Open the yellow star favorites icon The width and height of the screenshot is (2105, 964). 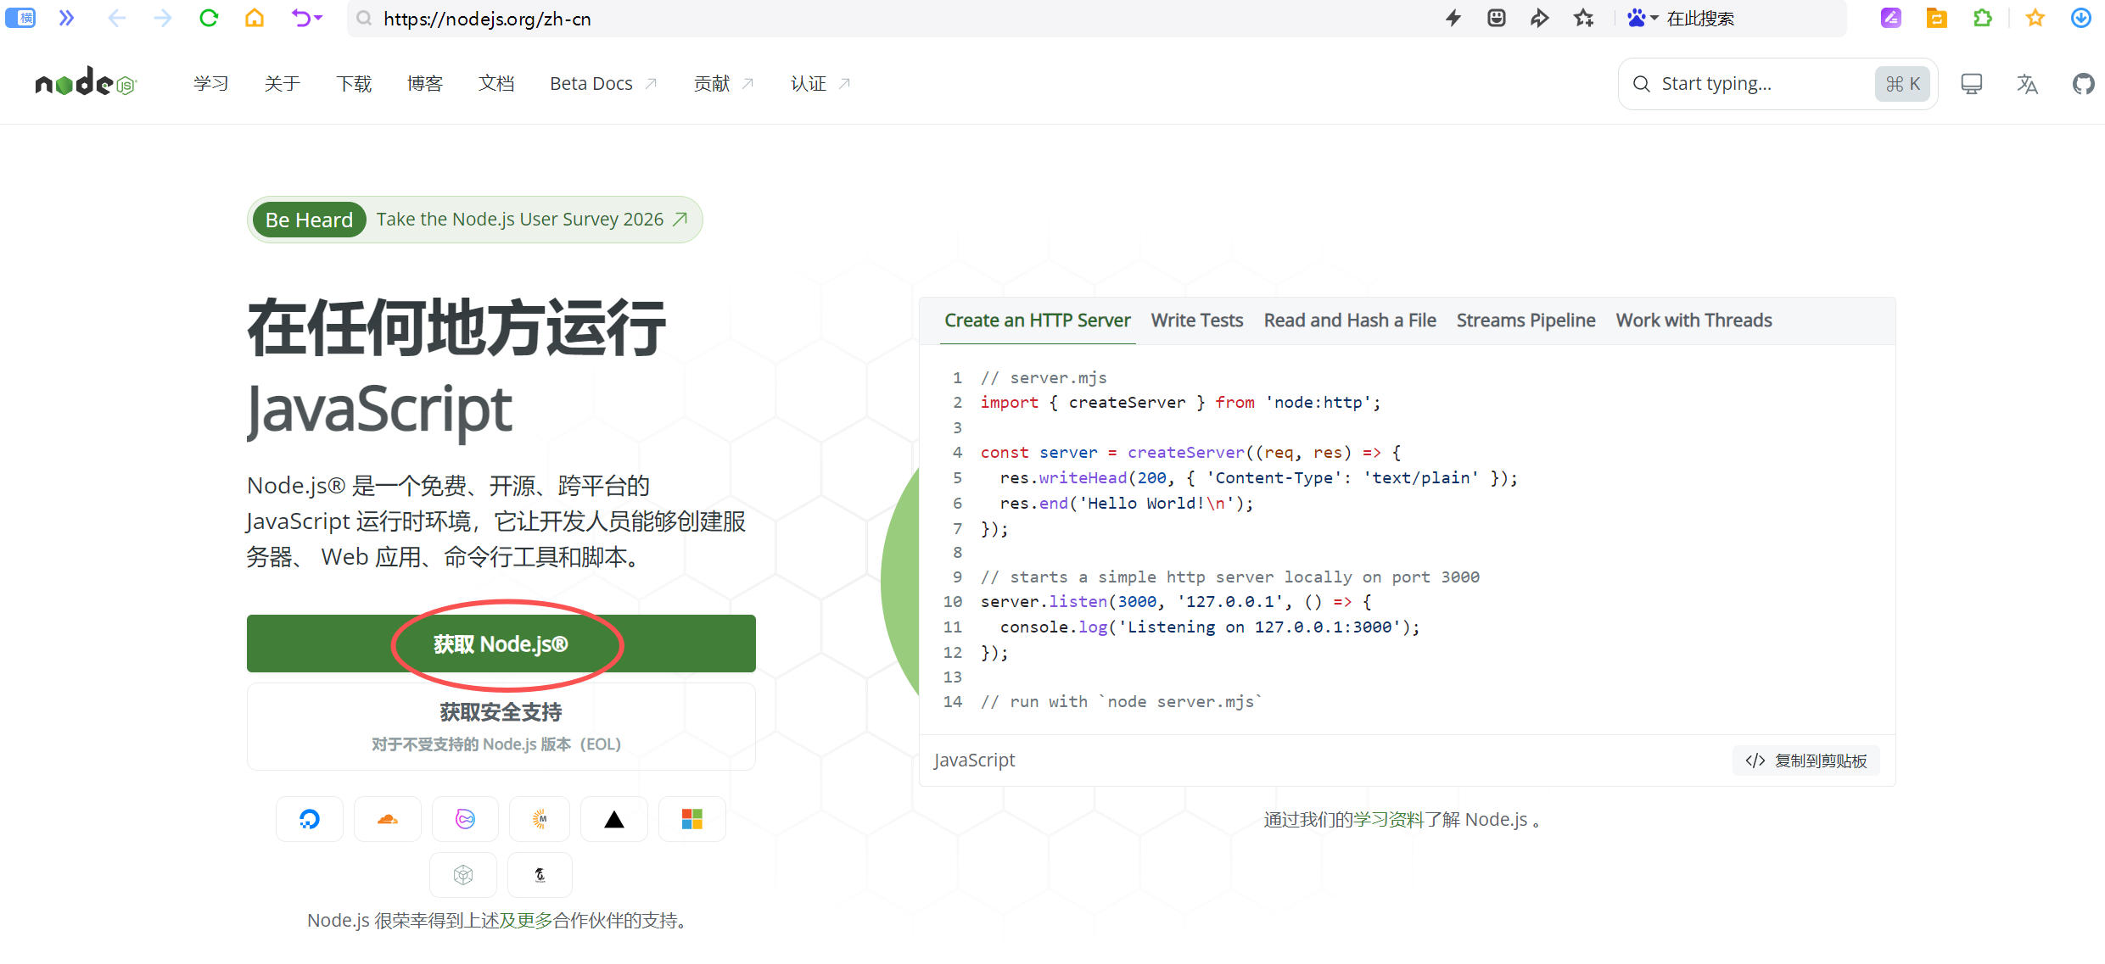2035,18
